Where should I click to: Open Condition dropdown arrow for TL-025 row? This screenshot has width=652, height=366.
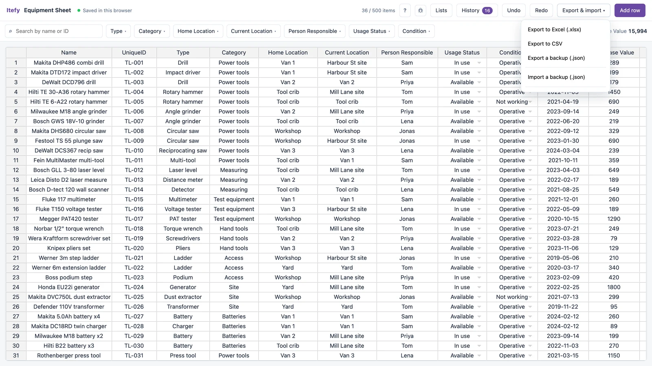pyautogui.click(x=530, y=297)
